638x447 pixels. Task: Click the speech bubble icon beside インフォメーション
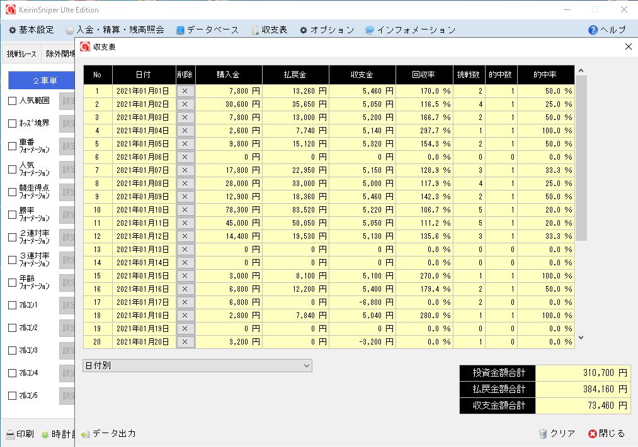pyautogui.click(x=370, y=30)
